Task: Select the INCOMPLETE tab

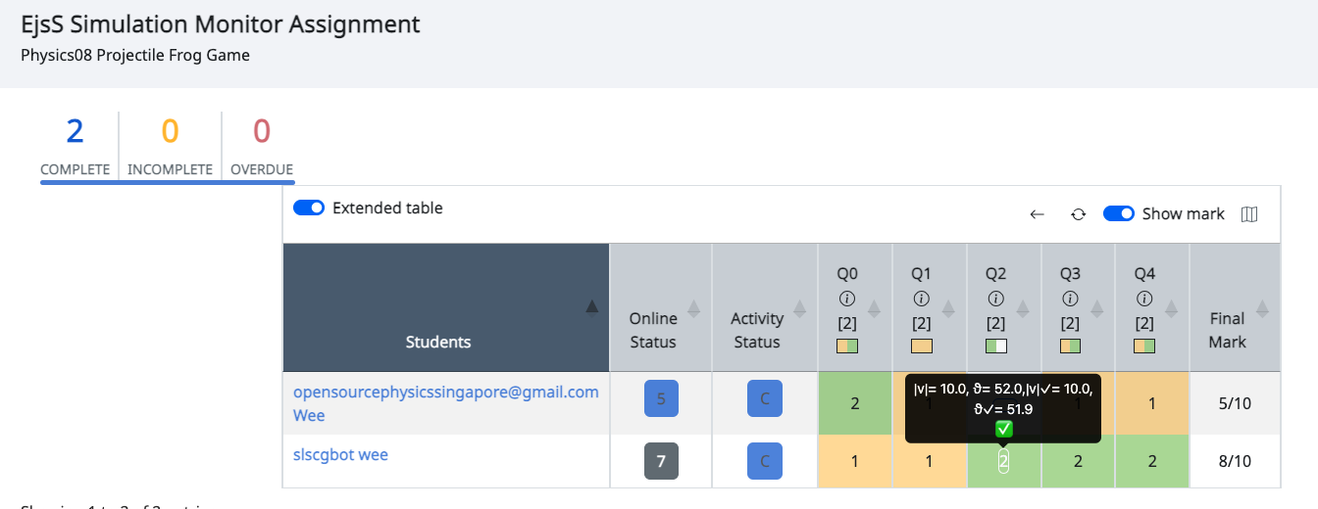Action: tap(171, 146)
